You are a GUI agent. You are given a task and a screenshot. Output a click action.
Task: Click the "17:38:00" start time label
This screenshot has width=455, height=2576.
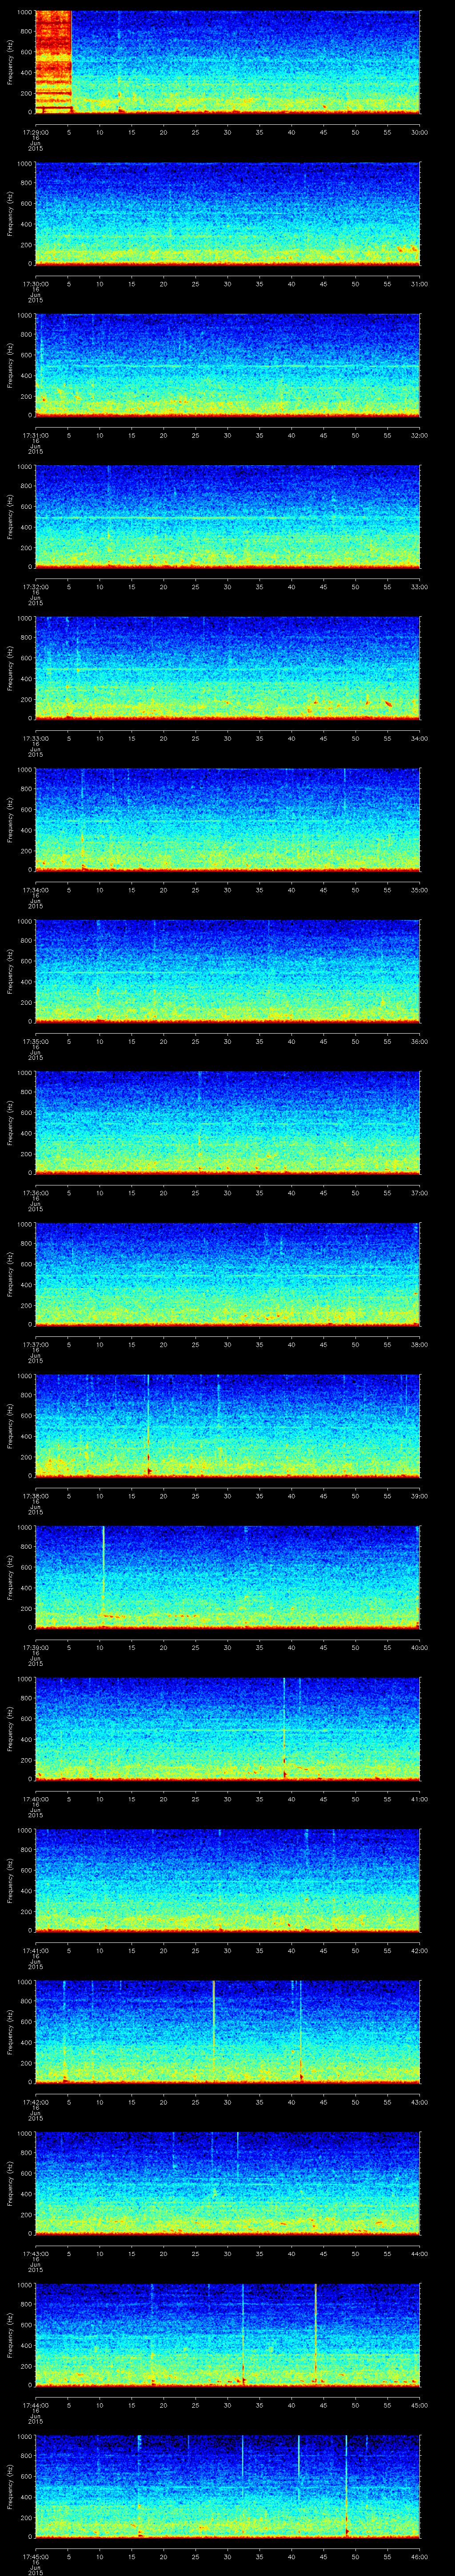click(35, 1495)
